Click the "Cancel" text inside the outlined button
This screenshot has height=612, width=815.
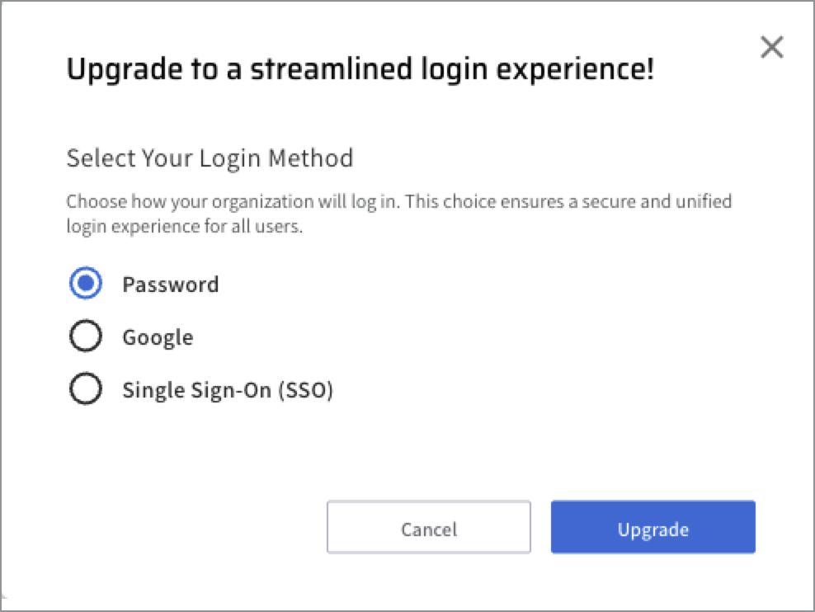pyautogui.click(x=429, y=529)
